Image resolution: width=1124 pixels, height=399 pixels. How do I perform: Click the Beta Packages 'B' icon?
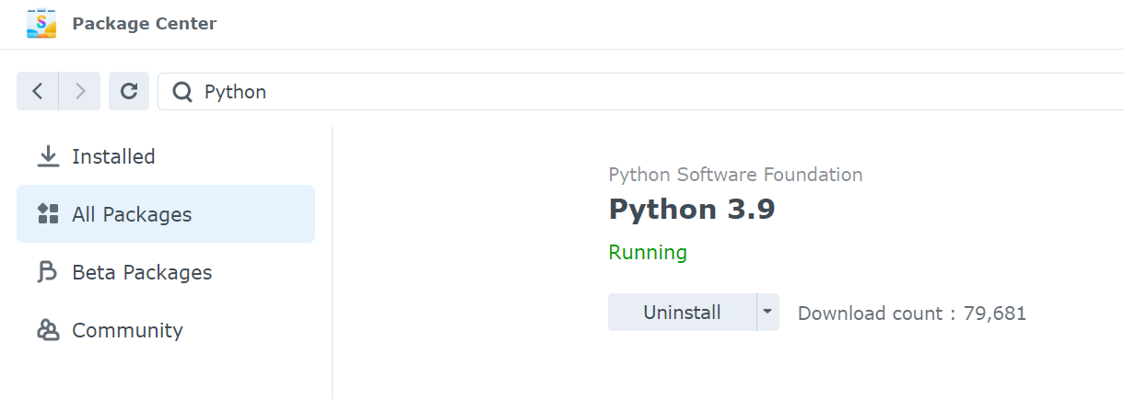click(x=48, y=272)
